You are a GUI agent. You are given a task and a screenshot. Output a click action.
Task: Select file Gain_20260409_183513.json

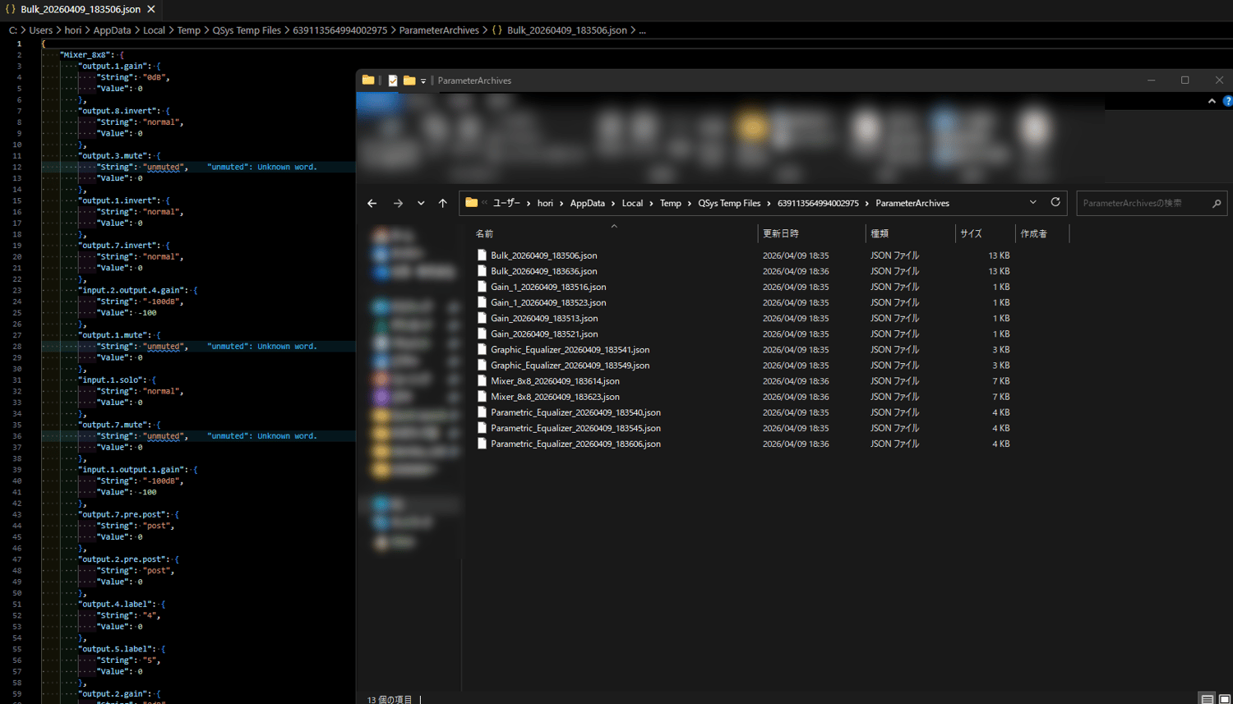click(544, 318)
